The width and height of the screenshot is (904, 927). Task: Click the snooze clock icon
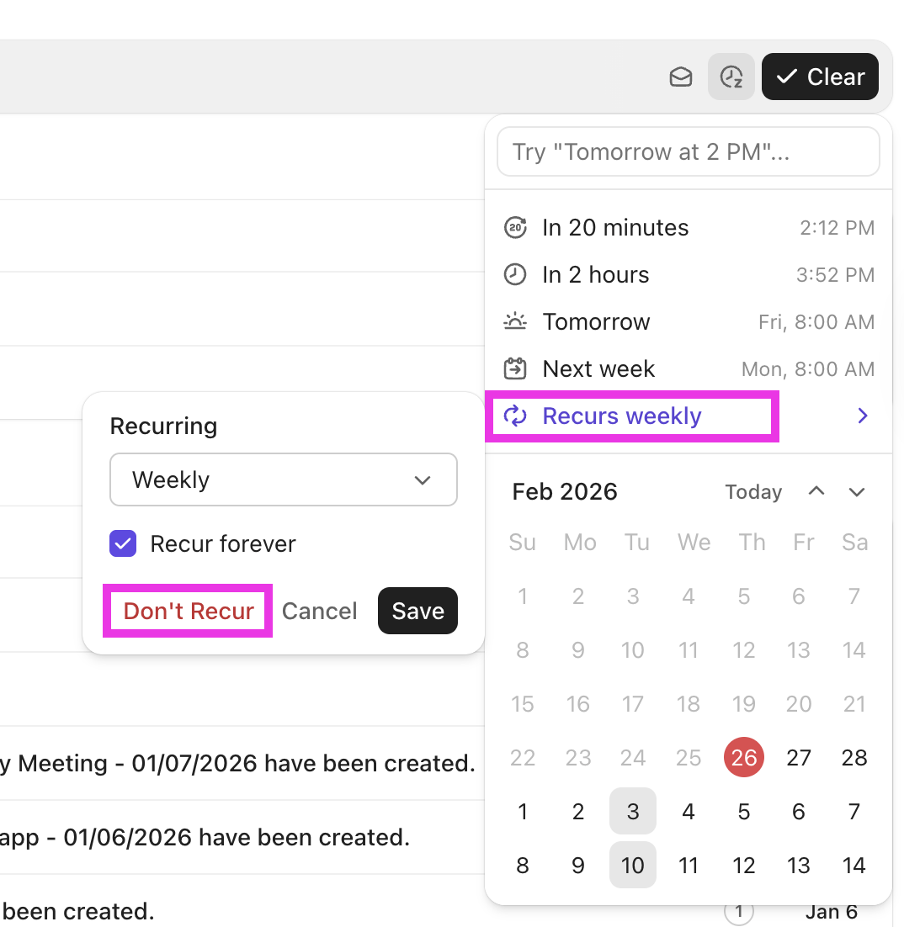coord(731,77)
